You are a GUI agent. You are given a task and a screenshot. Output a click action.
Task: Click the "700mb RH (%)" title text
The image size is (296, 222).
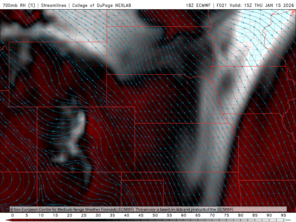(19, 5)
